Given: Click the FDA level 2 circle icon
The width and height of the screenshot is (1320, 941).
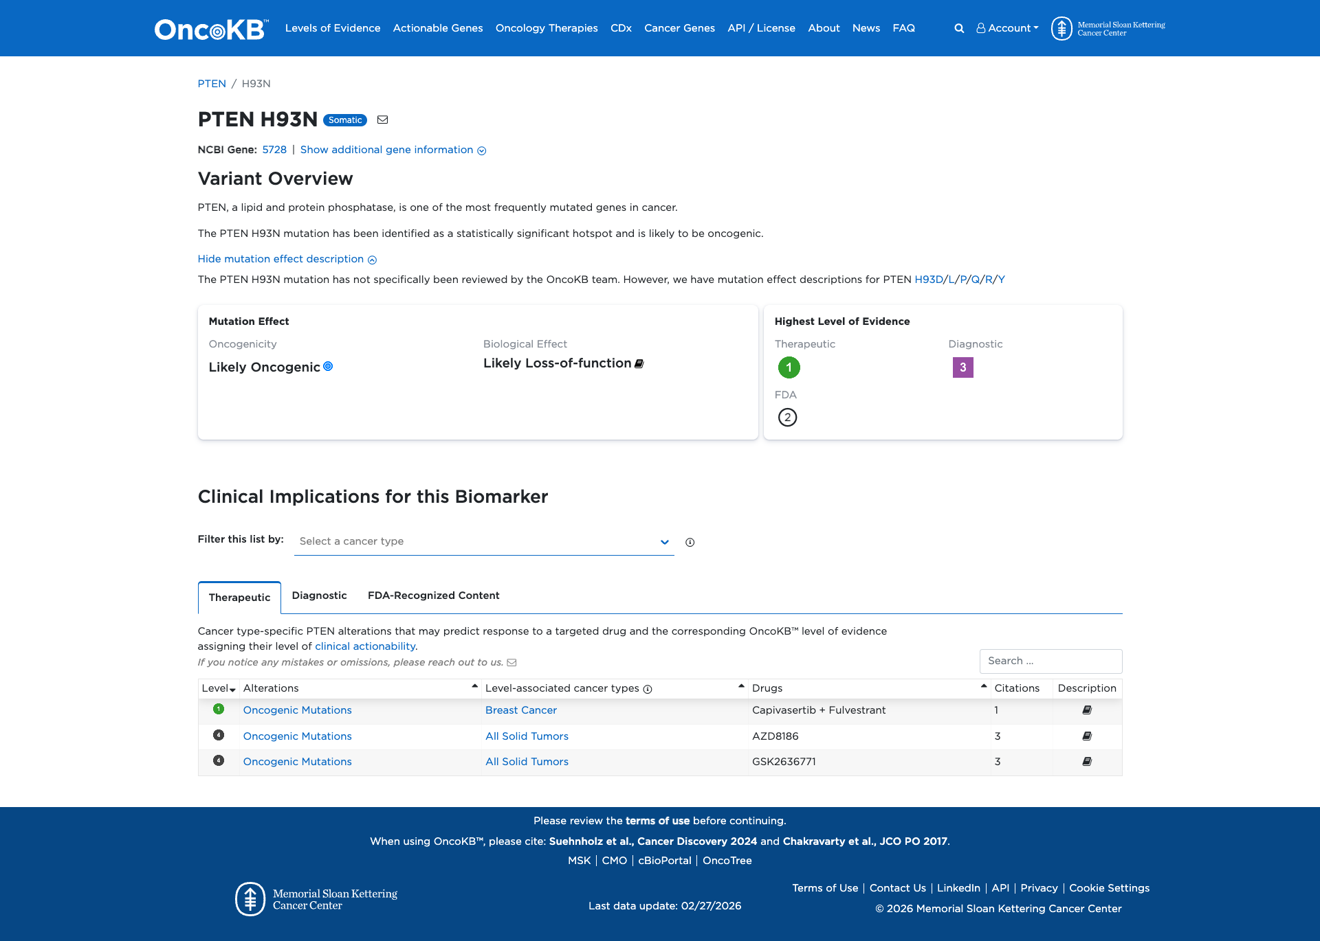Looking at the screenshot, I should [x=787, y=417].
